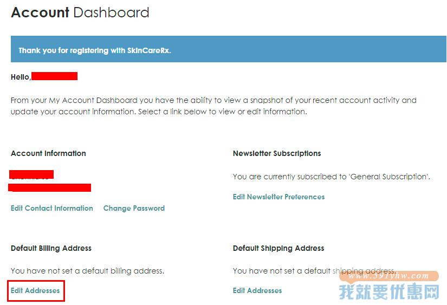
Task: Click the 'not set a default billing address' message
Action: point(88,271)
